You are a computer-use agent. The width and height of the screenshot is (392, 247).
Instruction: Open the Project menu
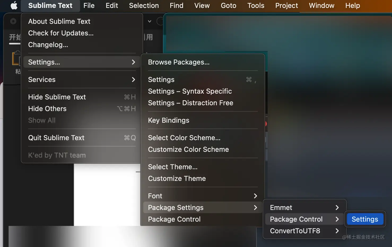[286, 6]
